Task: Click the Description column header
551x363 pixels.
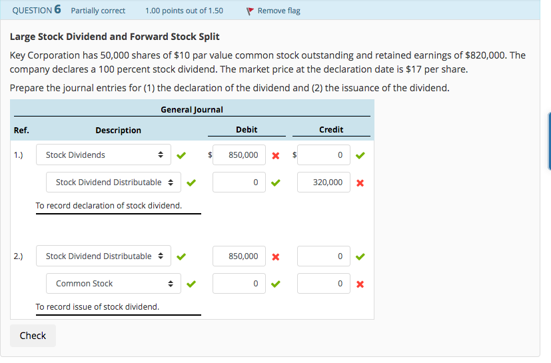Action: (118, 131)
